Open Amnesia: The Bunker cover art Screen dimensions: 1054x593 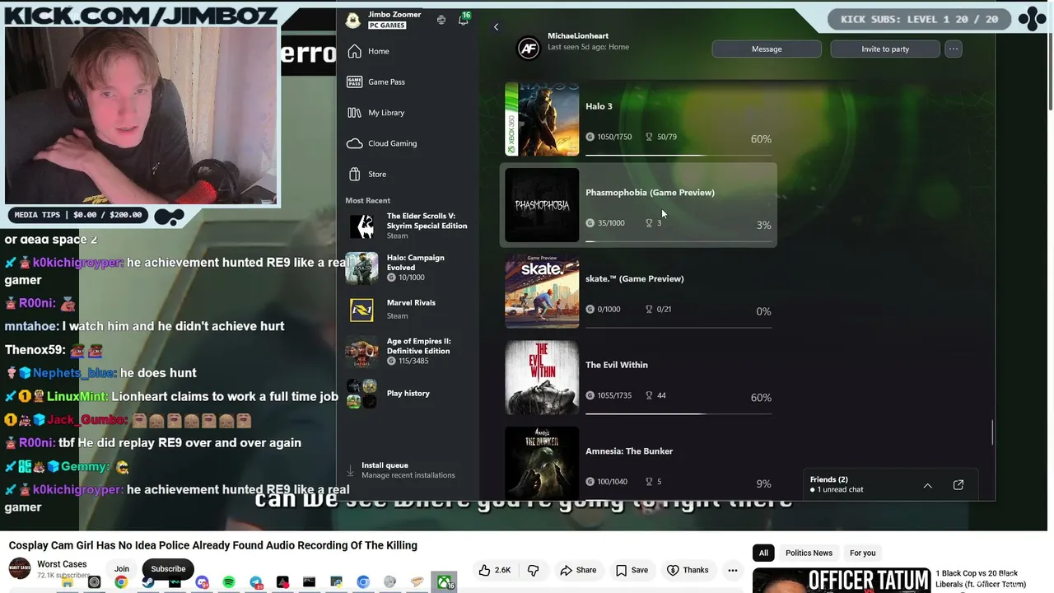[542, 464]
